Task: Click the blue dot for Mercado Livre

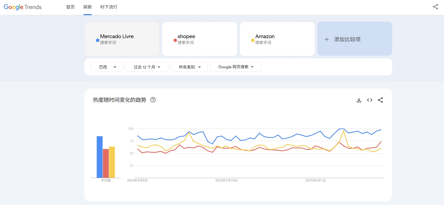Action: (98, 40)
